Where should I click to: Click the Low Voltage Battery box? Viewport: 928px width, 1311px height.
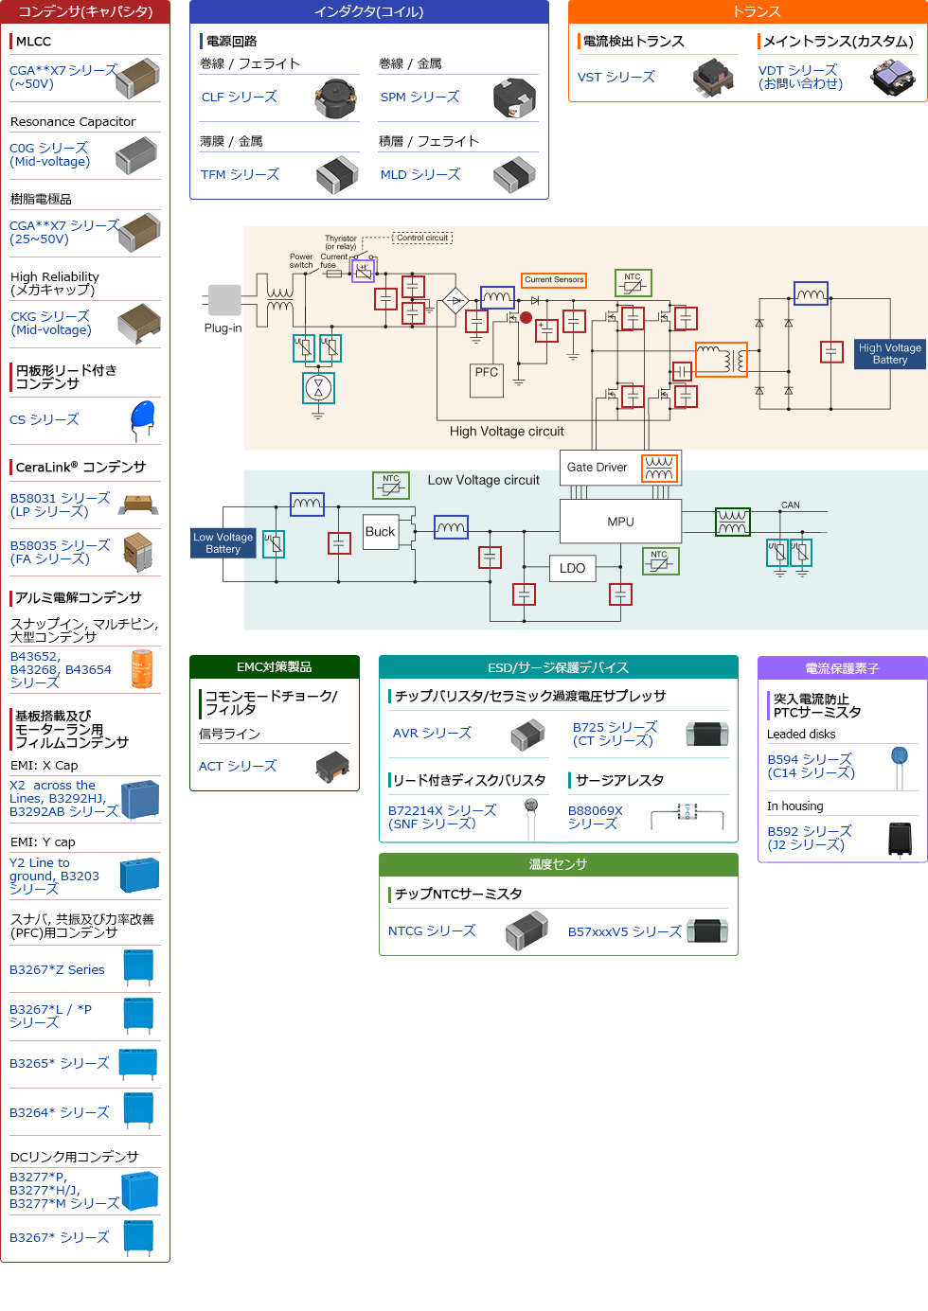pos(223,543)
